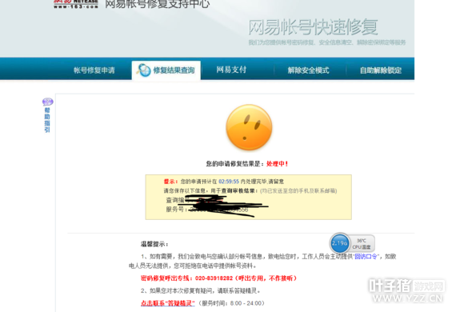Click the blue 2.19G memory ball widget
Screen dimensions: 464x312
pos(339,243)
